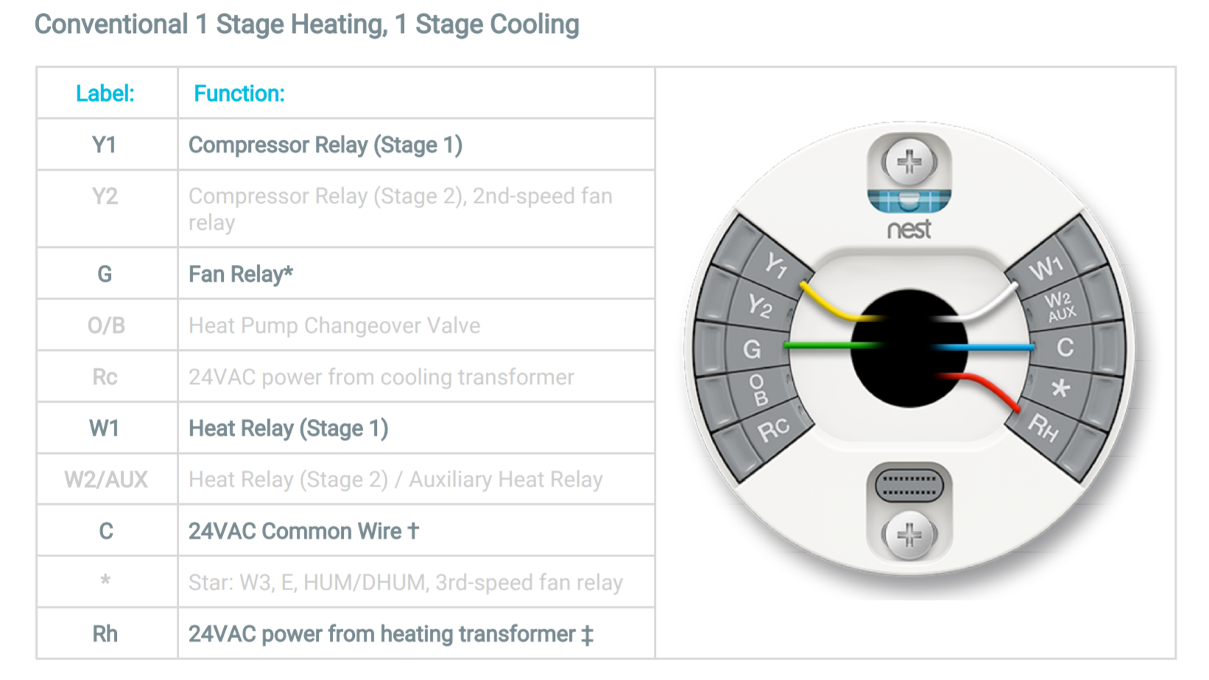The width and height of the screenshot is (1209, 680).
Task: Click the "Function:" column header
Action: tap(239, 93)
